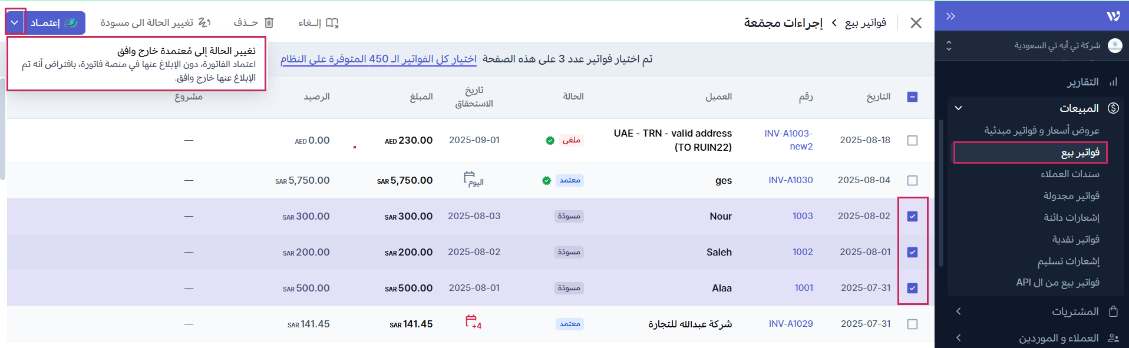Click the void invoice book icon

coord(332,23)
